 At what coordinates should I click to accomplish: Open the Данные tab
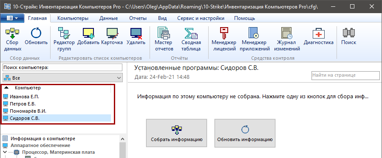[x=108, y=19]
